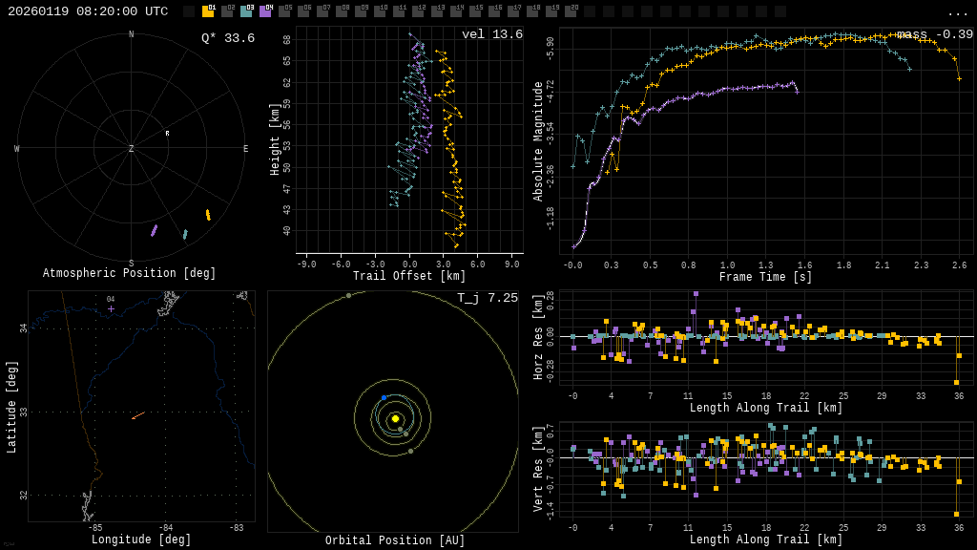Viewport: 977px width, 550px height.
Task: Click station 04 cross marker on map
Action: tap(111, 308)
